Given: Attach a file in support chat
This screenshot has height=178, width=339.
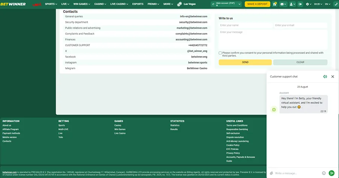Looking at the screenshot, I should tap(272, 173).
